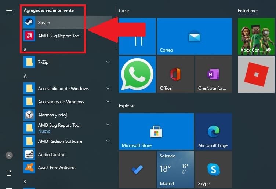Screen dimensions: 276x189
Task: Open AMD Bug Report Tool in recently added
Action: [68, 36]
